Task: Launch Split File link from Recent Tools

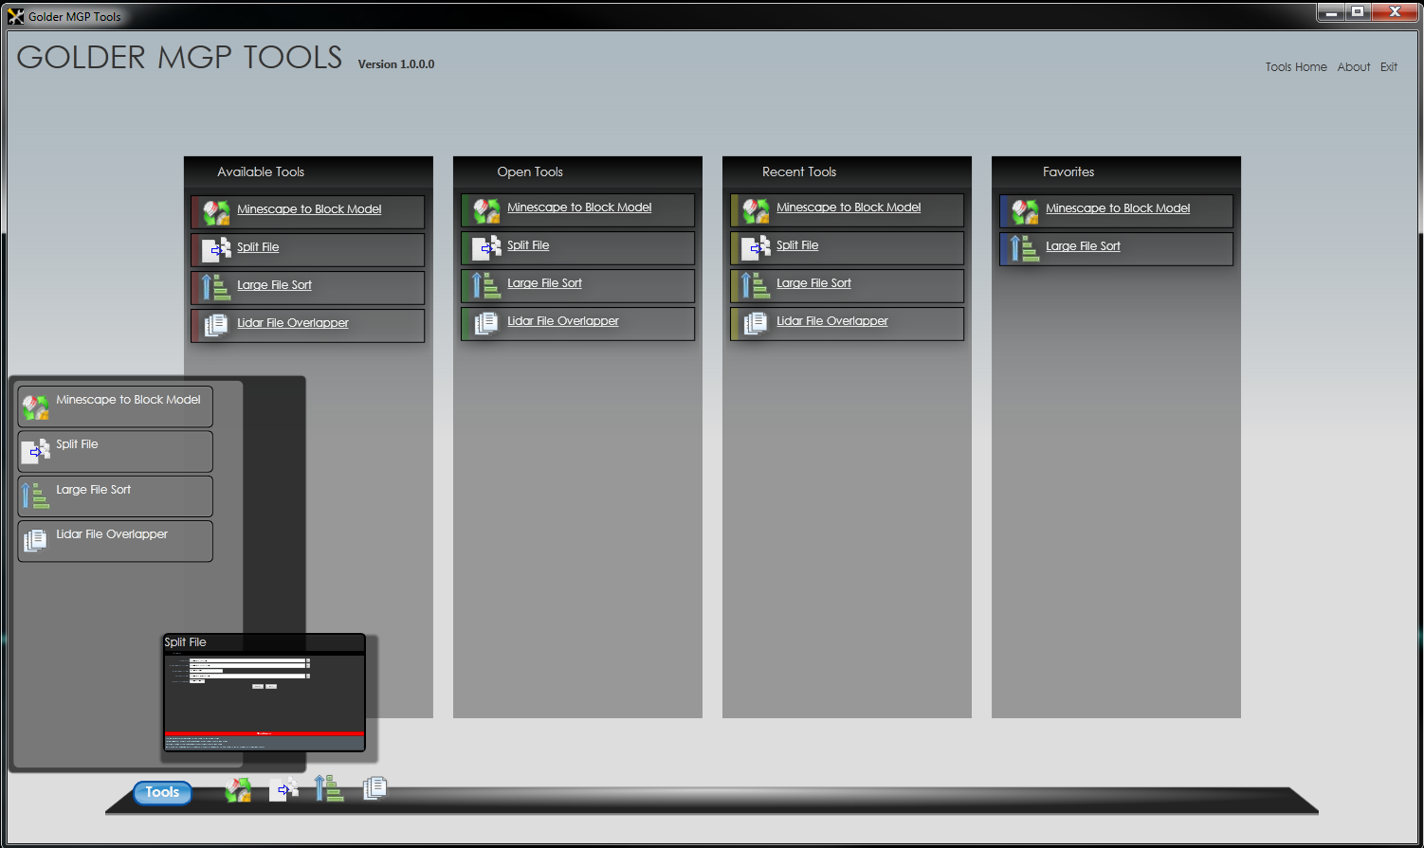Action: (797, 245)
